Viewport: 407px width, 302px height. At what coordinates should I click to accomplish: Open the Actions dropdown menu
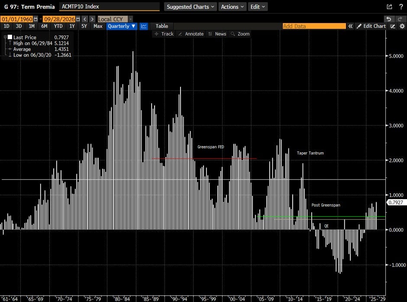point(233,7)
